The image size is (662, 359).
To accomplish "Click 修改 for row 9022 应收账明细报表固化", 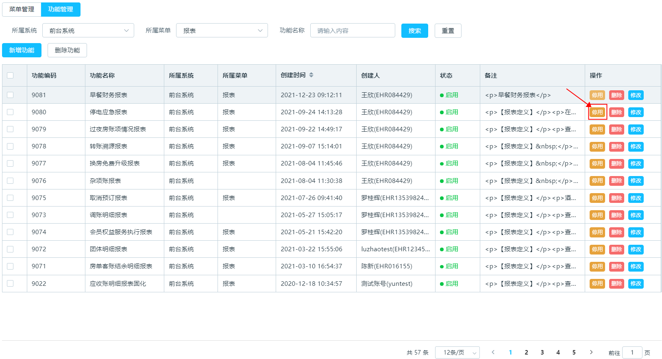I will (x=636, y=283).
